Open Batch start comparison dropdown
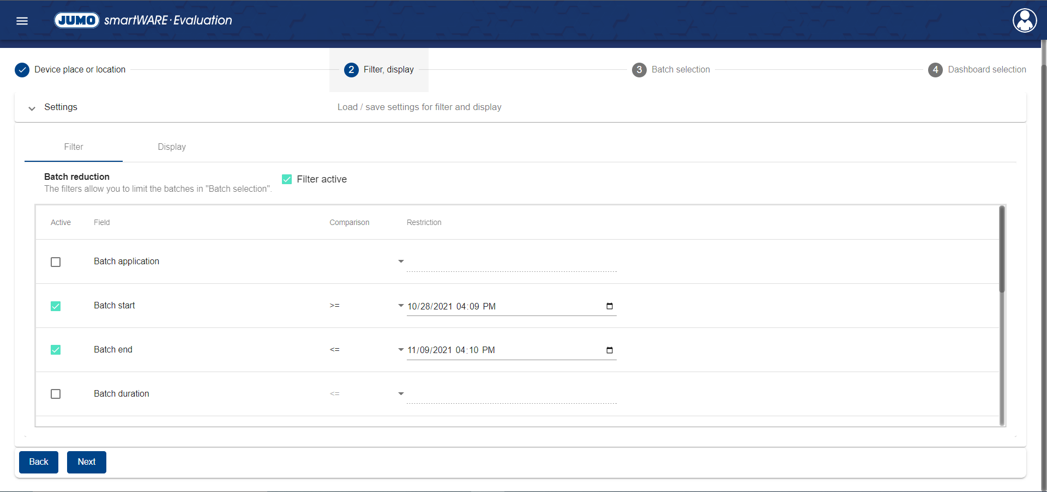The width and height of the screenshot is (1047, 492). [401, 306]
